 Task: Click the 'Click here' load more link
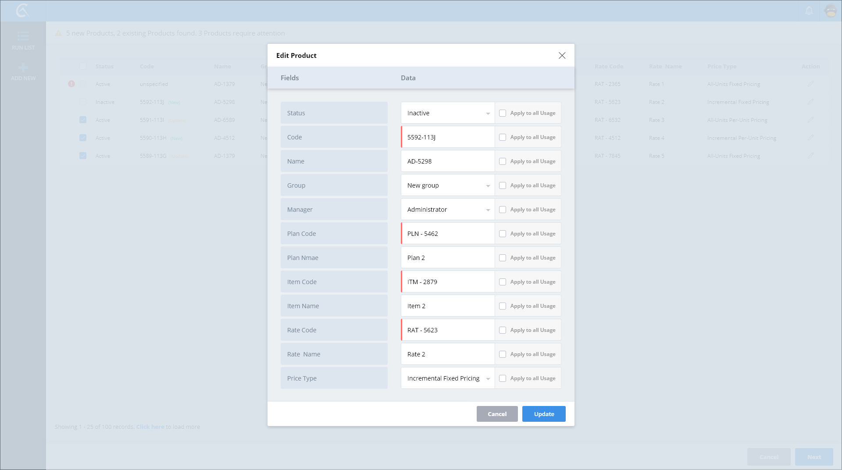point(150,427)
